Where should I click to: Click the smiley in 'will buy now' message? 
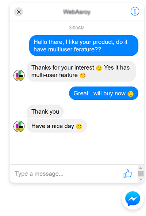click(x=131, y=94)
